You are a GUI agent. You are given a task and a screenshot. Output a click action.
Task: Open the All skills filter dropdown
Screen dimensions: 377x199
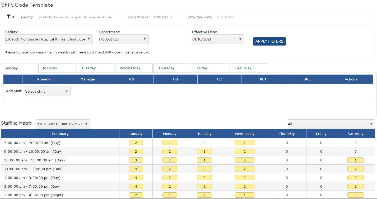point(331,124)
